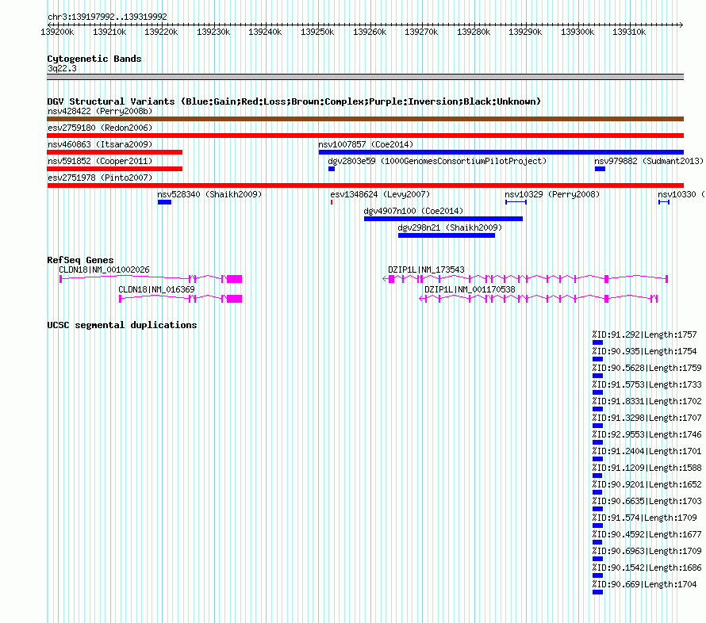Select CLDN18 NM_016369 gene model
The height and width of the screenshot is (623, 706).
point(181,299)
